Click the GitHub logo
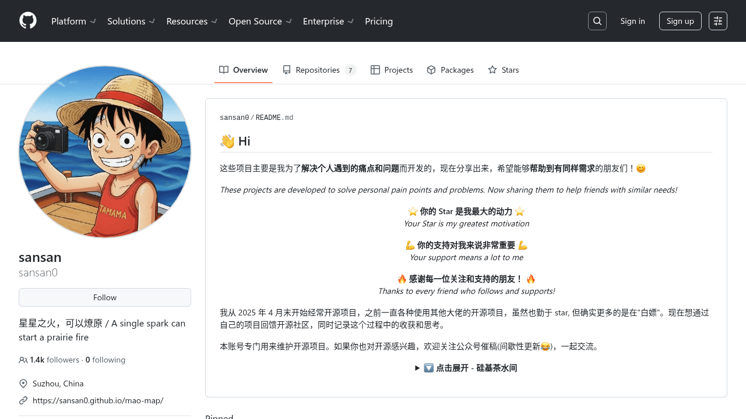The height and width of the screenshot is (419, 746). (x=28, y=21)
